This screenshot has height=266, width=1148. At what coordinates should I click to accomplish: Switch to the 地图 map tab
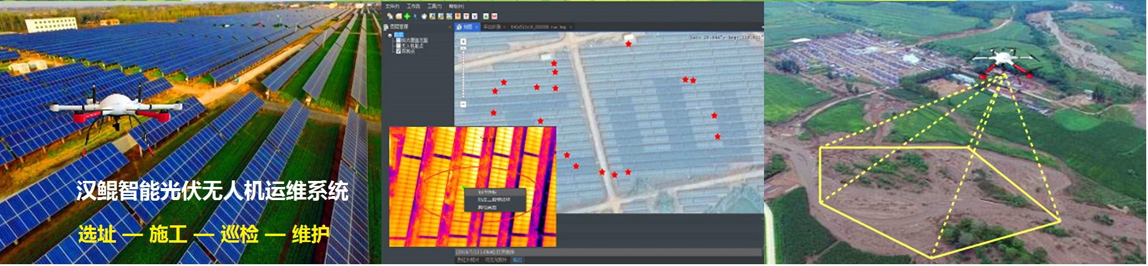(x=468, y=27)
